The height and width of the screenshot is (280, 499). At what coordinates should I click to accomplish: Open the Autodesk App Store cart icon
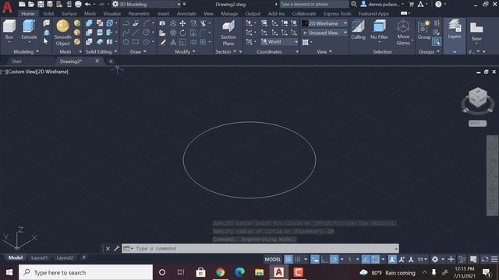tap(411, 4)
